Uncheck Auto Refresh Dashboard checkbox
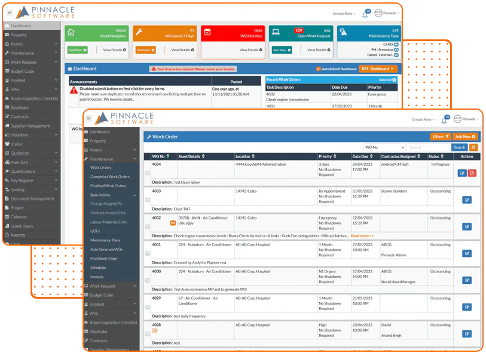 318,69
